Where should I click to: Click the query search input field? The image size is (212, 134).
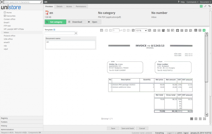coord(22,2)
